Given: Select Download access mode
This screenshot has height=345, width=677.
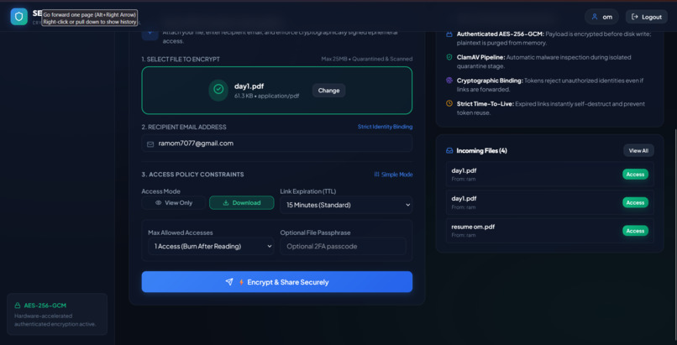Looking at the screenshot, I should point(241,202).
